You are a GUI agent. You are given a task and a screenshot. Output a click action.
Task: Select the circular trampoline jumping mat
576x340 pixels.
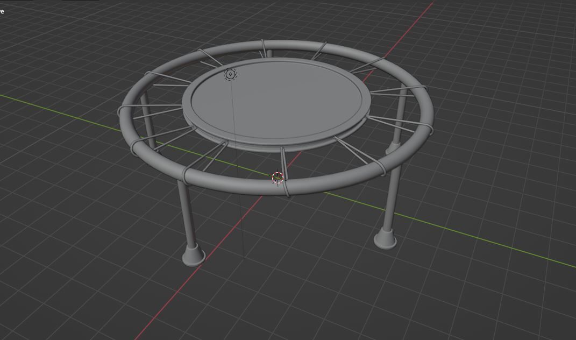pos(276,101)
